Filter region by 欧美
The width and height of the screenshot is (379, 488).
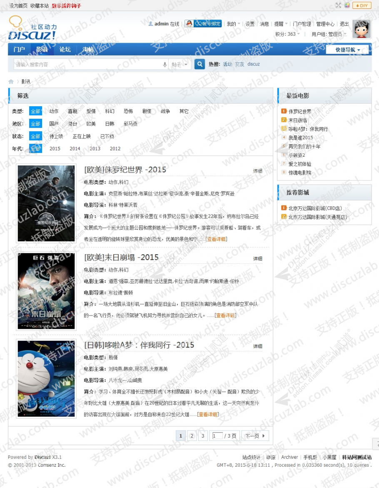91,123
